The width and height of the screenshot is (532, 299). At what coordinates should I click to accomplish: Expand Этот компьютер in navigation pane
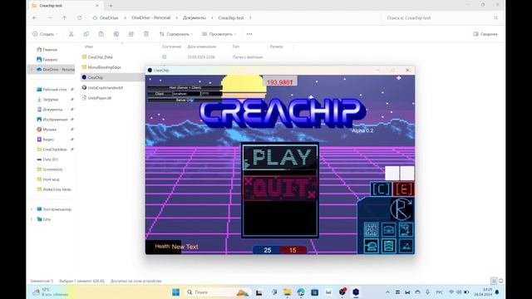pyautogui.click(x=32, y=209)
